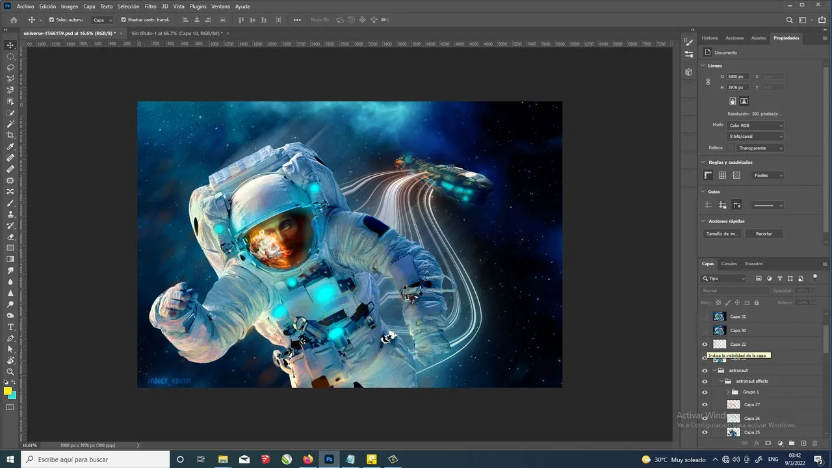Open the search magnifier icon top right

pyautogui.click(x=790, y=20)
